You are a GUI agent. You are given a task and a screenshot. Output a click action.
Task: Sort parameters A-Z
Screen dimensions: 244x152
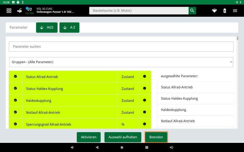pyautogui.click(x=70, y=27)
